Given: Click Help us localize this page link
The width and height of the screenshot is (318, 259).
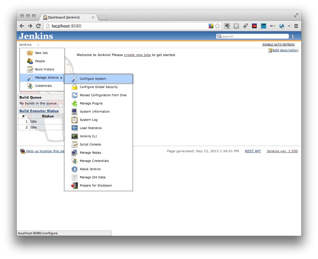Looking at the screenshot, I should coord(45,151).
